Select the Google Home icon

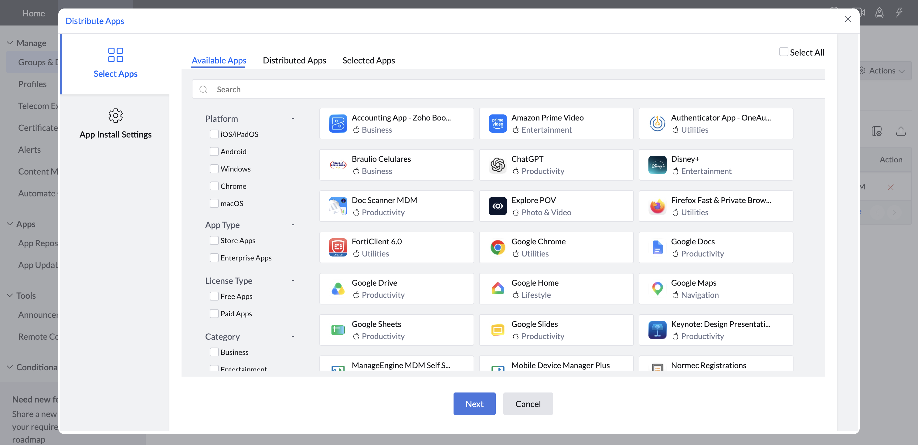[x=498, y=289]
